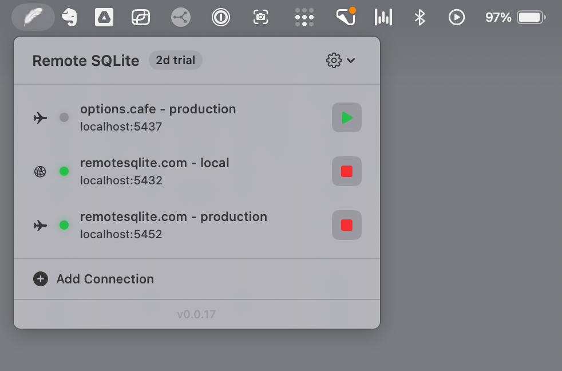Open the settings gear in Remote SQLite panel
Screen dimensions: 562x371
click(x=334, y=60)
